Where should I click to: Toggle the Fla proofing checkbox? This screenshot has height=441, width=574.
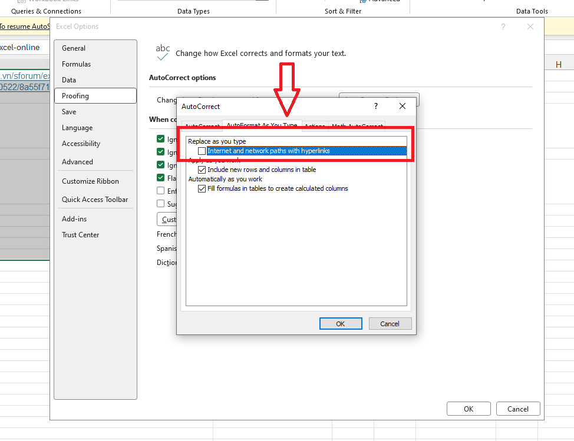160,178
